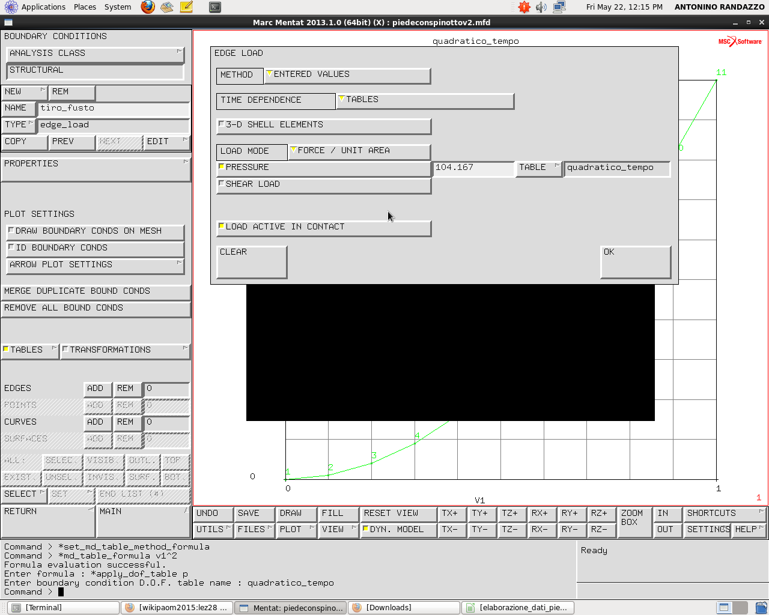The height and width of the screenshot is (615, 769).
Task: Click the PREV boundary condition button
Action: (x=72, y=142)
